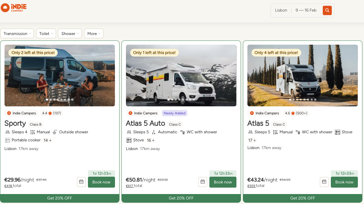Click the Stove icon on Atlas 5 Auto
This screenshot has width=364, height=204.
(129, 140)
